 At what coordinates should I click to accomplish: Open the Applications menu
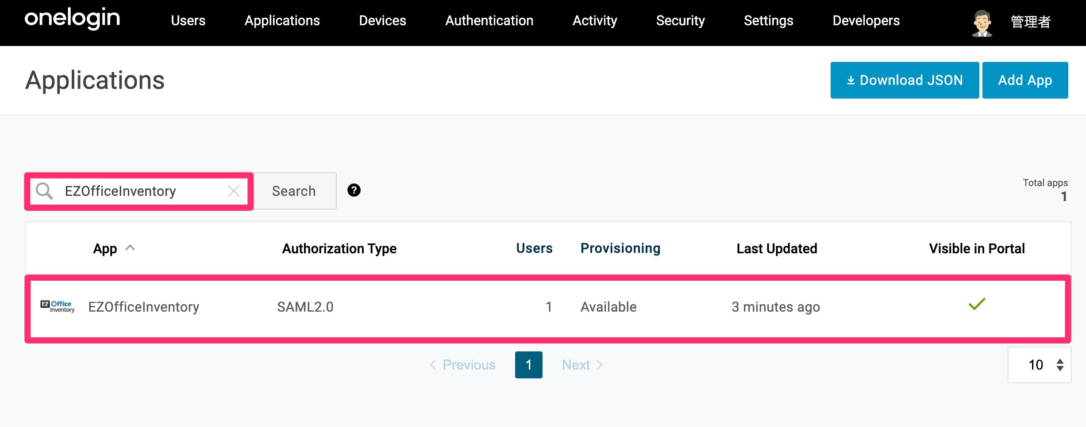click(x=282, y=21)
